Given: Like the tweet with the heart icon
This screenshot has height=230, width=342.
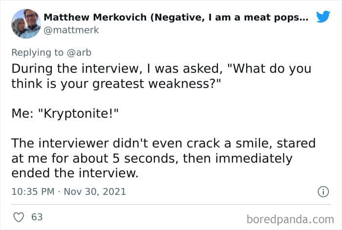Looking at the screenshot, I should click(x=18, y=217).
